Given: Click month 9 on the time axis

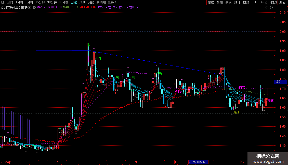Looking at the screenshot, I should click(x=136, y=162).
